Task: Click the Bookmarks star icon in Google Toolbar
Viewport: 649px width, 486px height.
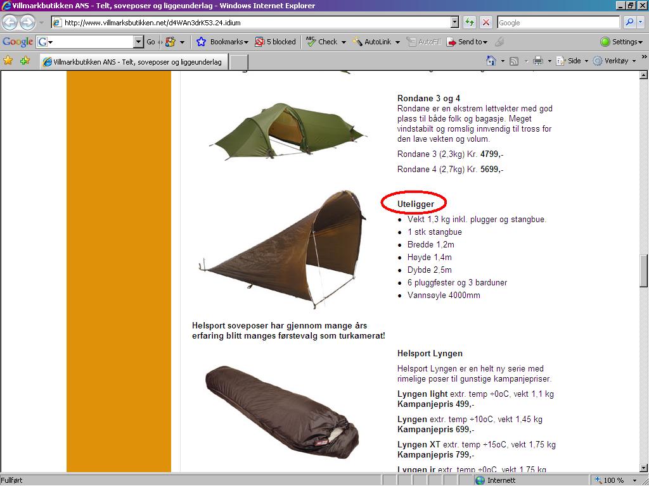Action: coord(201,42)
